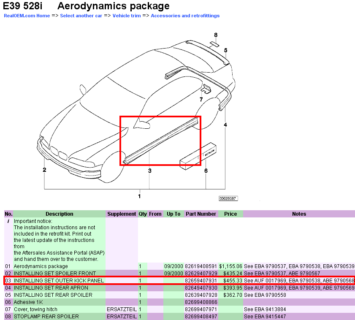Select STOPLAMP REAR SPOILER description
The height and width of the screenshot is (320, 355).
46,317
